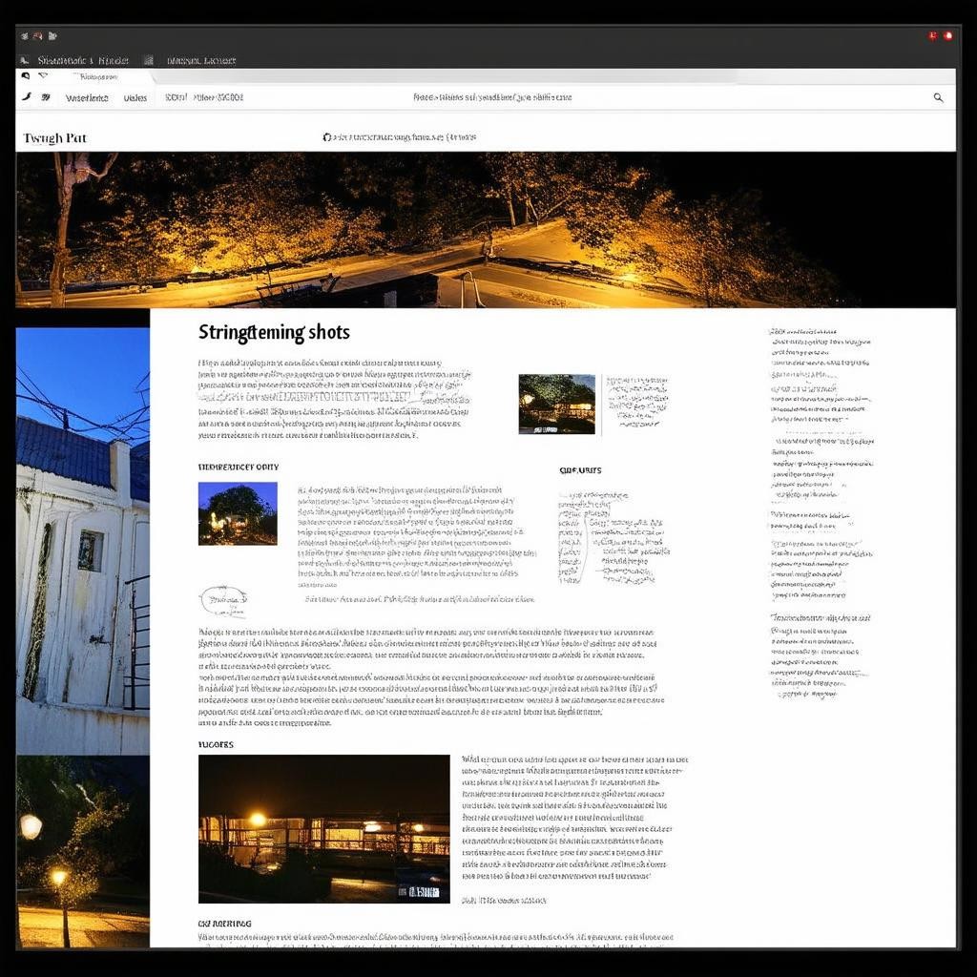Click the Stringtteming shots article heading
The height and width of the screenshot is (977, 977).
[x=274, y=332]
